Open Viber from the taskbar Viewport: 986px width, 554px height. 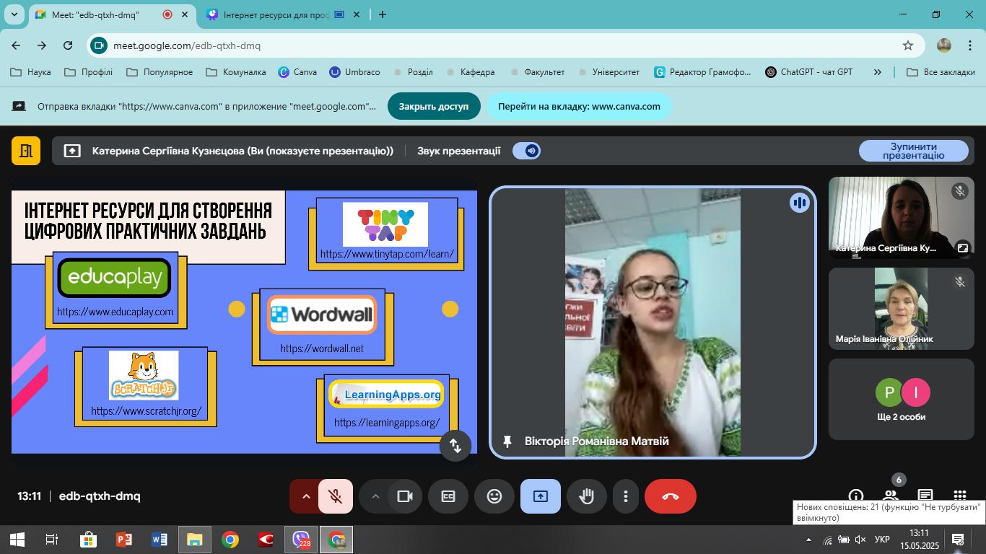click(301, 540)
